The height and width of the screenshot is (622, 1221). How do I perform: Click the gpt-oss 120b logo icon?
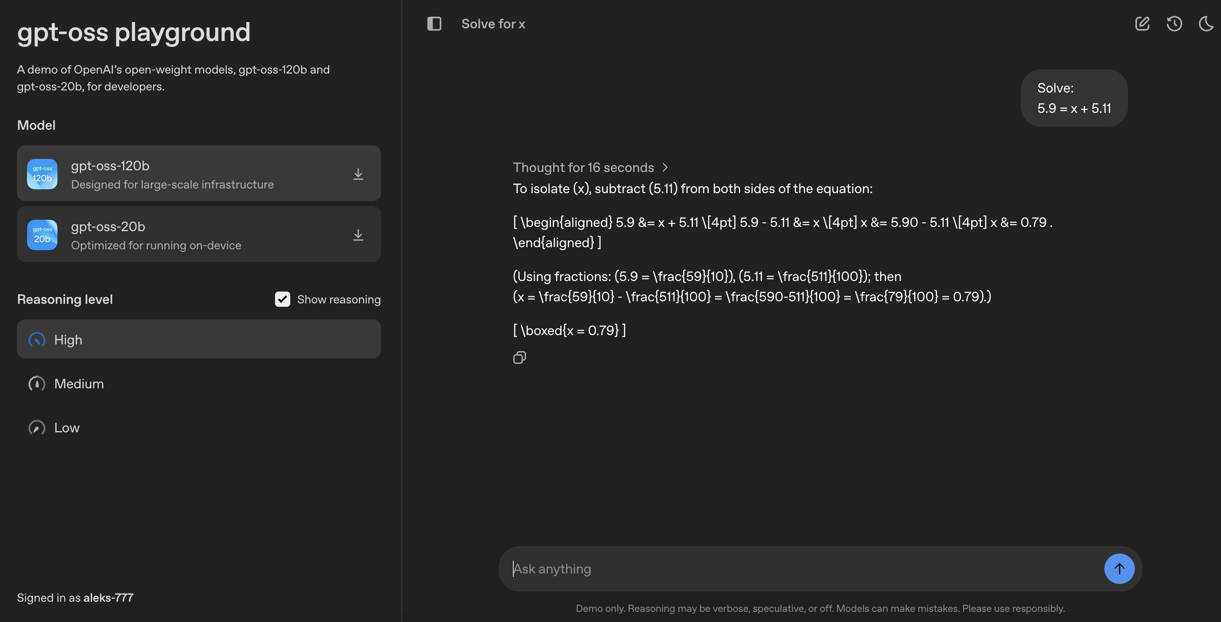[42, 174]
